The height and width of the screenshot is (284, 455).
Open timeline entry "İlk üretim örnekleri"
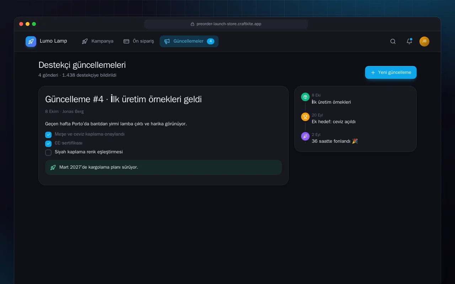click(331, 102)
